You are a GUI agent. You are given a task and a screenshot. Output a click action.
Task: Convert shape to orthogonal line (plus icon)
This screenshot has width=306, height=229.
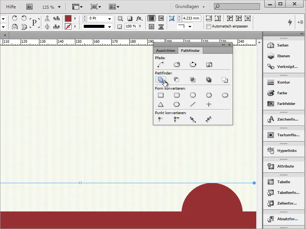point(208,104)
